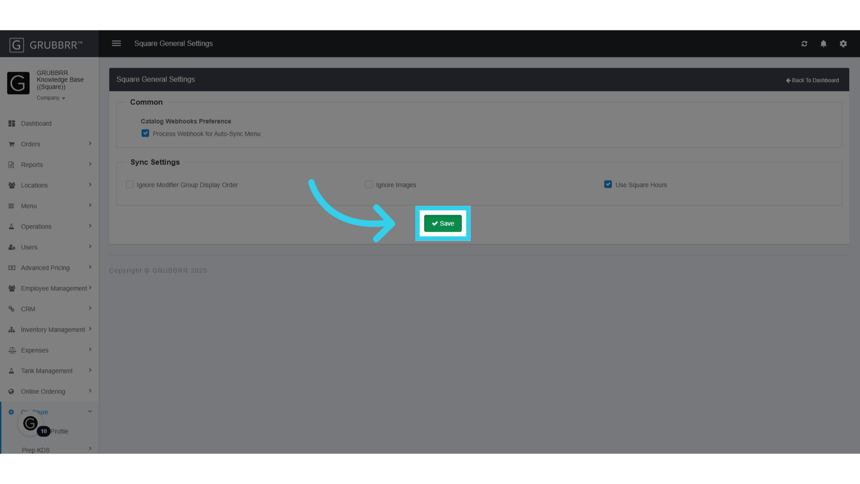Open Inventory Management menu item
The width and height of the screenshot is (860, 484).
point(49,329)
